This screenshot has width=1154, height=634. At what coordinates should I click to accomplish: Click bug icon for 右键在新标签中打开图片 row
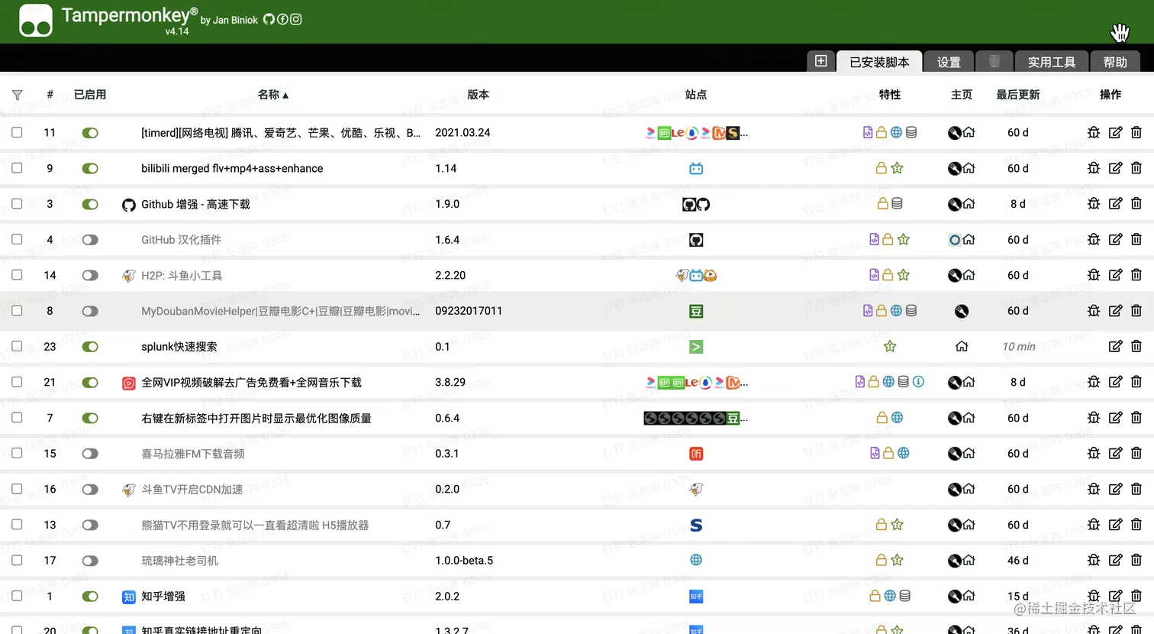tap(1094, 418)
